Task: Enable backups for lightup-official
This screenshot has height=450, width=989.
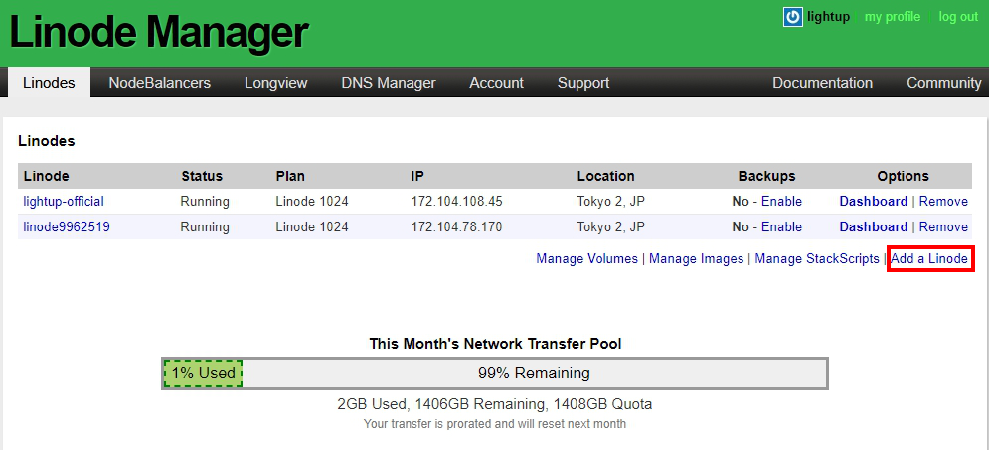Action: 781,201
